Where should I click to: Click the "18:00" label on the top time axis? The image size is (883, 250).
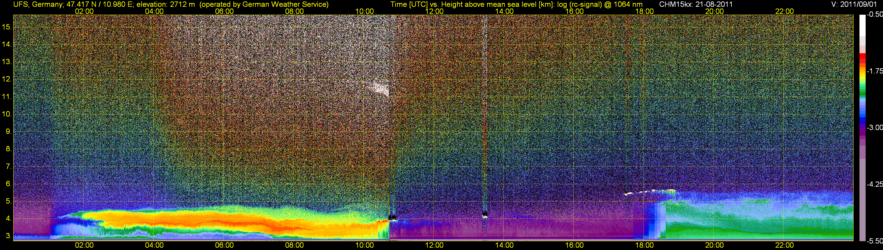pyautogui.click(x=644, y=11)
